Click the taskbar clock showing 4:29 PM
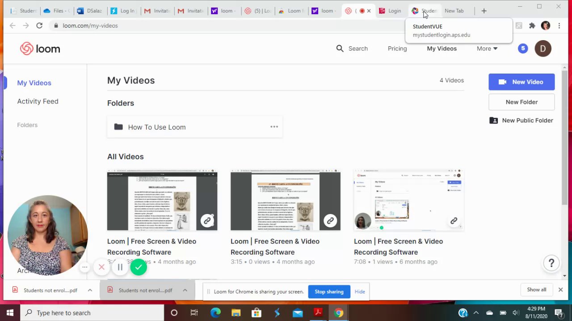 [x=536, y=313]
